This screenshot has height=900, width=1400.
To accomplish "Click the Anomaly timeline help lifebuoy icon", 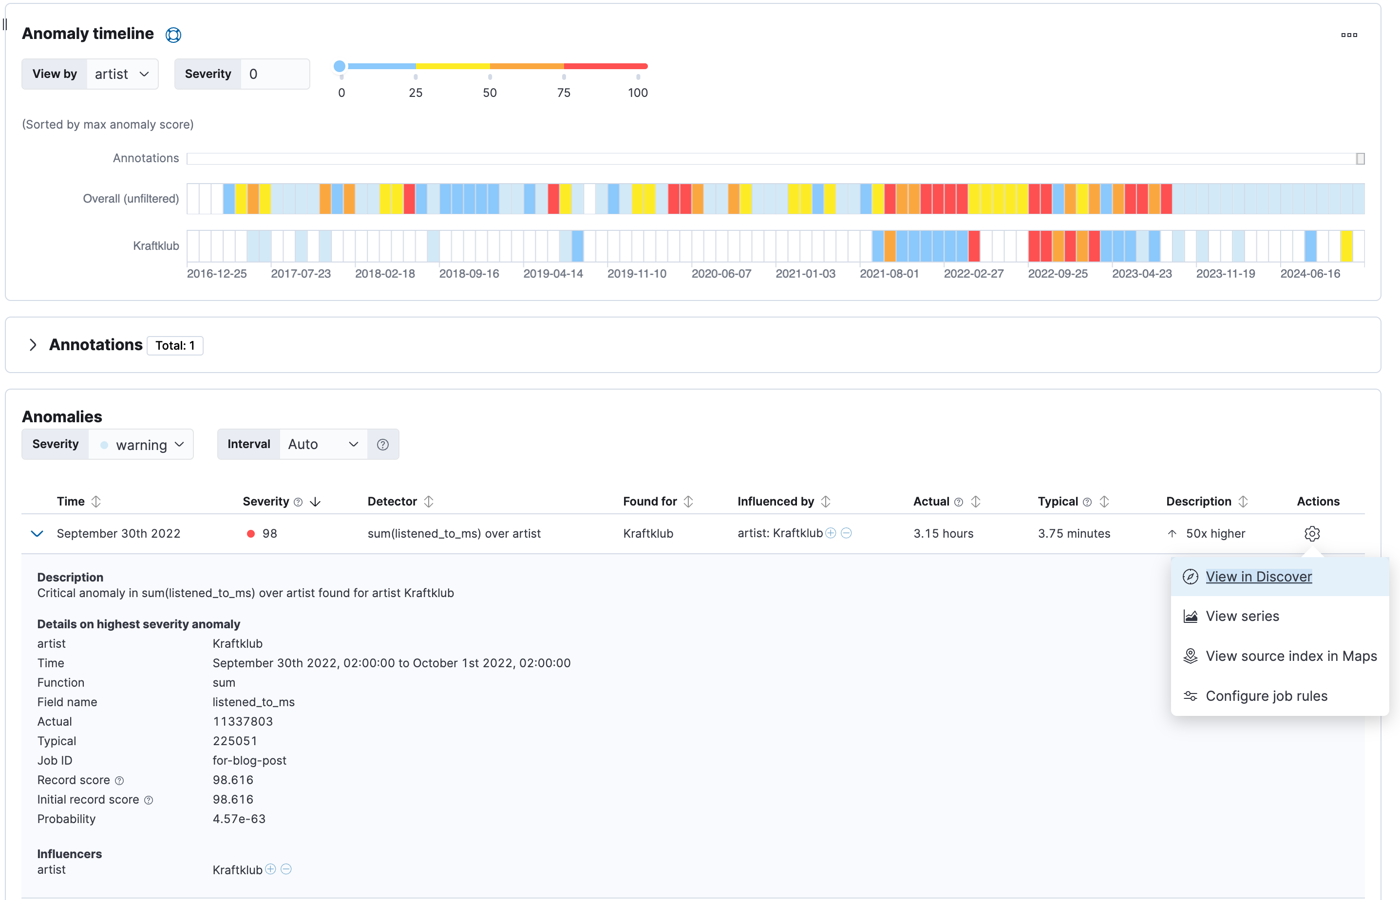I will pyautogui.click(x=173, y=35).
